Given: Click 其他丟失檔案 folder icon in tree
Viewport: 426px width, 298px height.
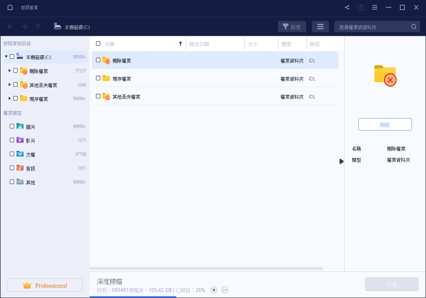Looking at the screenshot, I should [x=23, y=85].
